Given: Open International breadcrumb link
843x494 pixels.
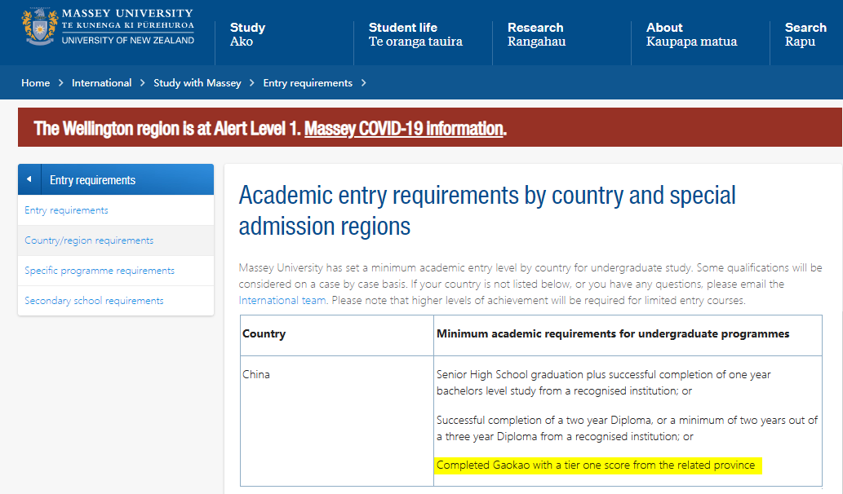Looking at the screenshot, I should (102, 82).
